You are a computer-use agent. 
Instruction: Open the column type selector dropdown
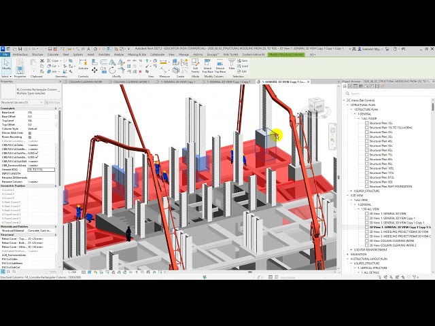tap(59, 92)
